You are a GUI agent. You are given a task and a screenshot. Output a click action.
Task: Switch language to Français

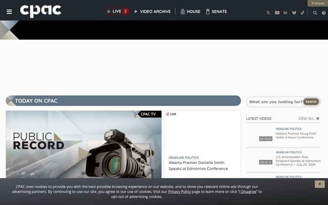coord(318,3)
